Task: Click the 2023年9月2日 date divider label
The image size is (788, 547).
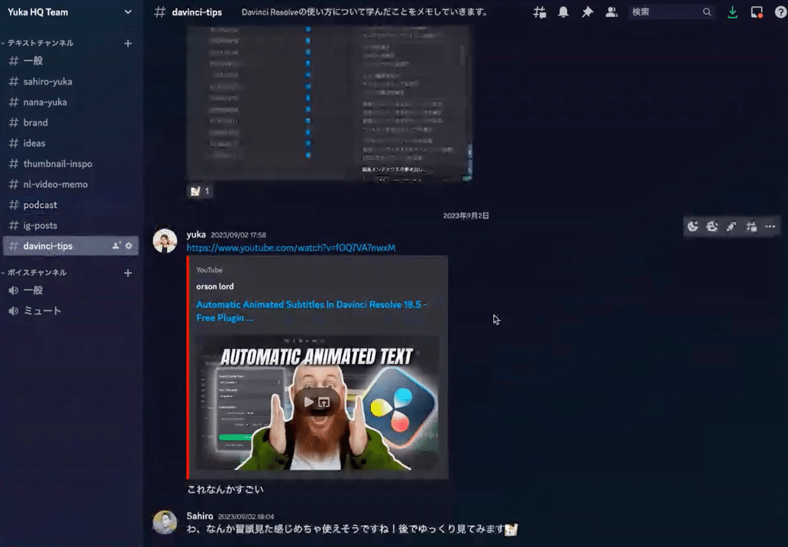Action: (466, 215)
